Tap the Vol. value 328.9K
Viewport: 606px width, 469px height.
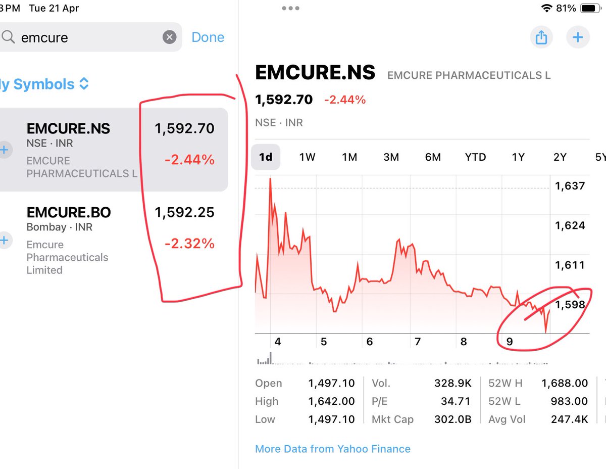[452, 384]
